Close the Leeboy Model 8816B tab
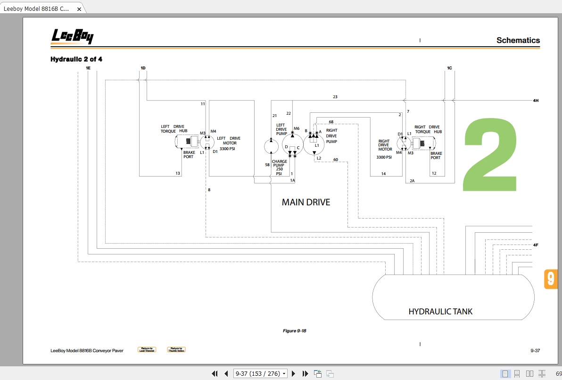This screenshot has height=380, width=562. point(79,9)
